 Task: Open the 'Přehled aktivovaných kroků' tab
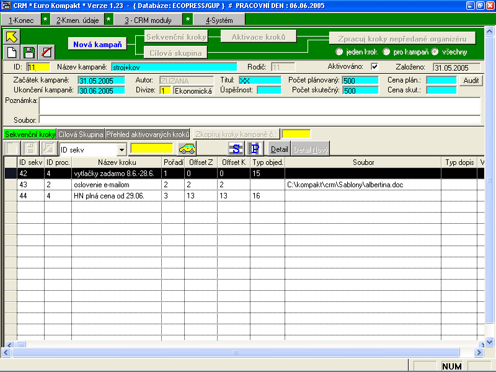(x=147, y=134)
